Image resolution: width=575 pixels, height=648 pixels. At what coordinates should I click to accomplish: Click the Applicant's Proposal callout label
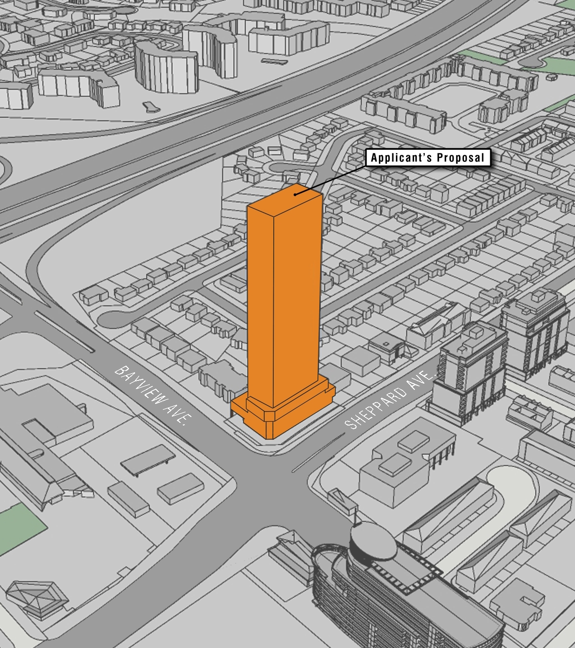[427, 157]
